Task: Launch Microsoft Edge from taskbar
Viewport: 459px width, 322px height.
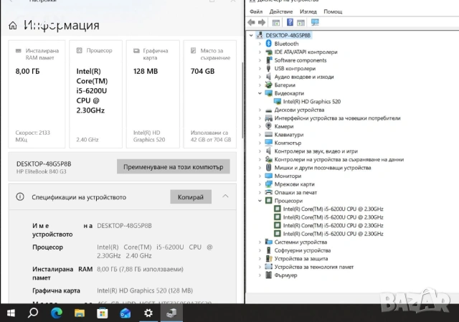Action: click(56, 313)
